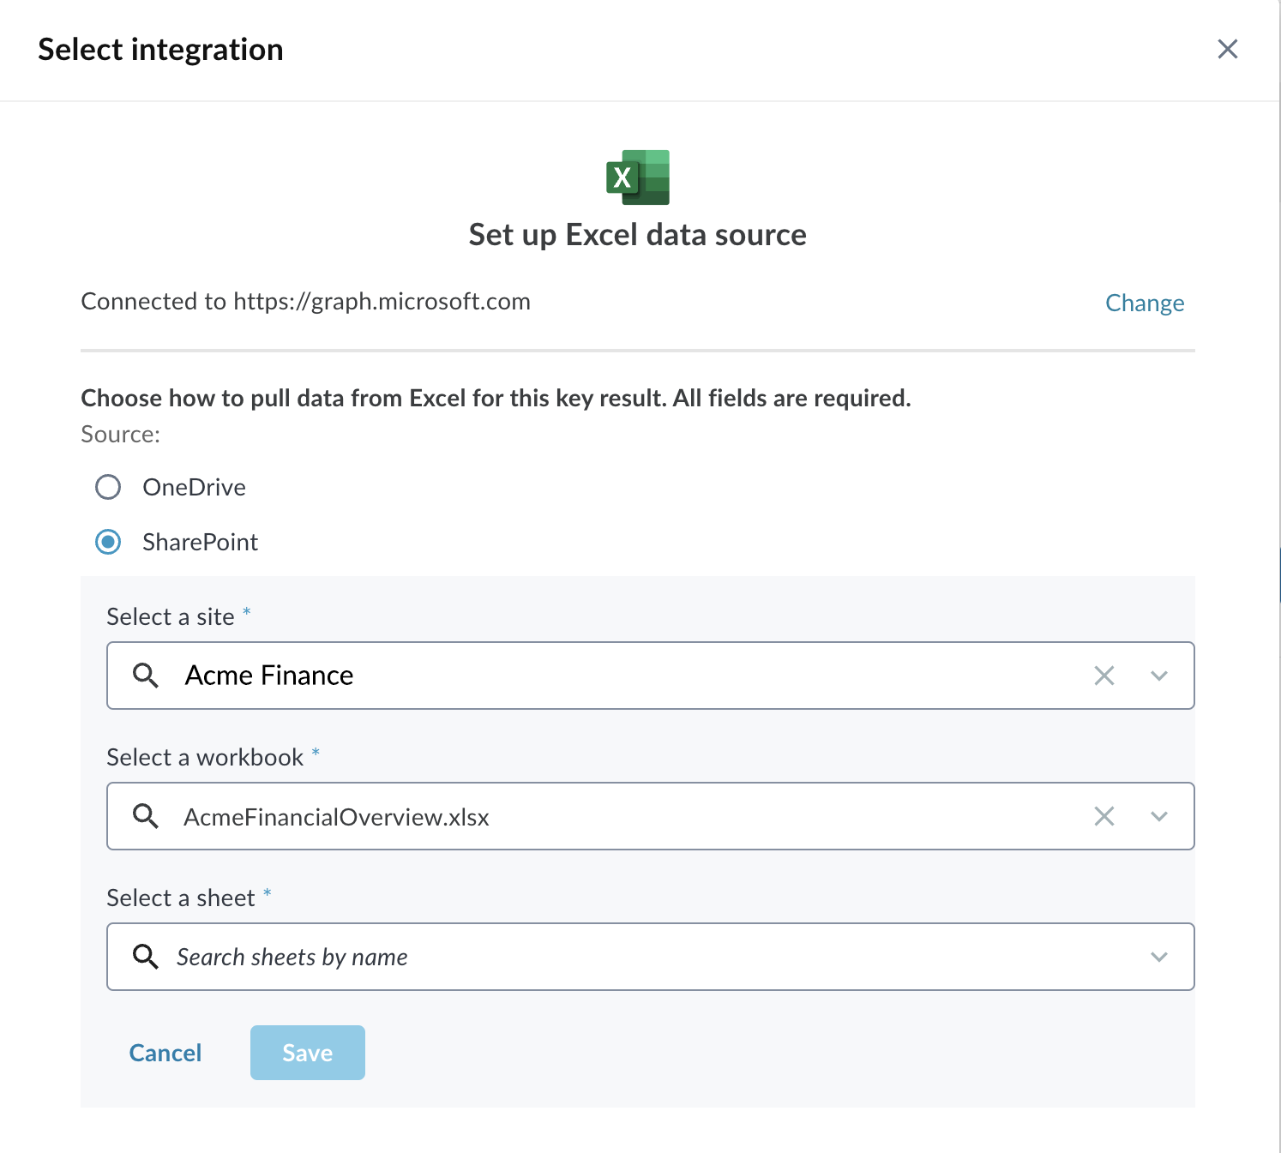Click the Set up Excel data source heading
Viewport: 1281px width, 1153px height.
tap(638, 235)
